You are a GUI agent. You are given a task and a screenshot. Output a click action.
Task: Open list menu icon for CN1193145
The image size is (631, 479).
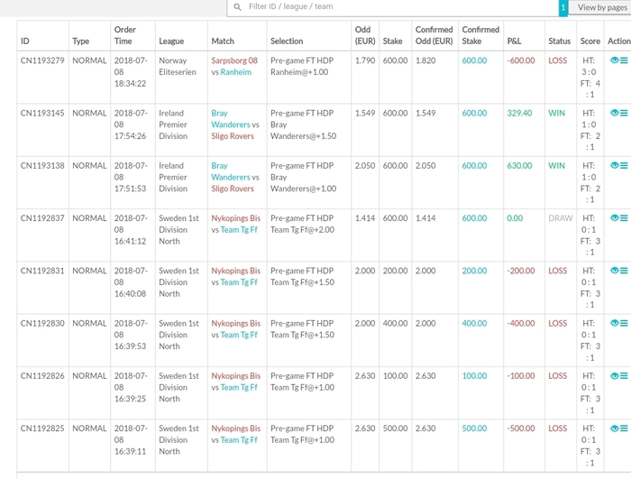tap(624, 113)
